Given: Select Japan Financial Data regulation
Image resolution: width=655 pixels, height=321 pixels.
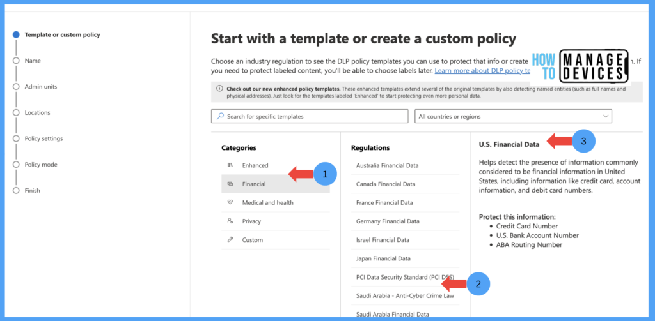Looking at the screenshot, I should [x=383, y=258].
